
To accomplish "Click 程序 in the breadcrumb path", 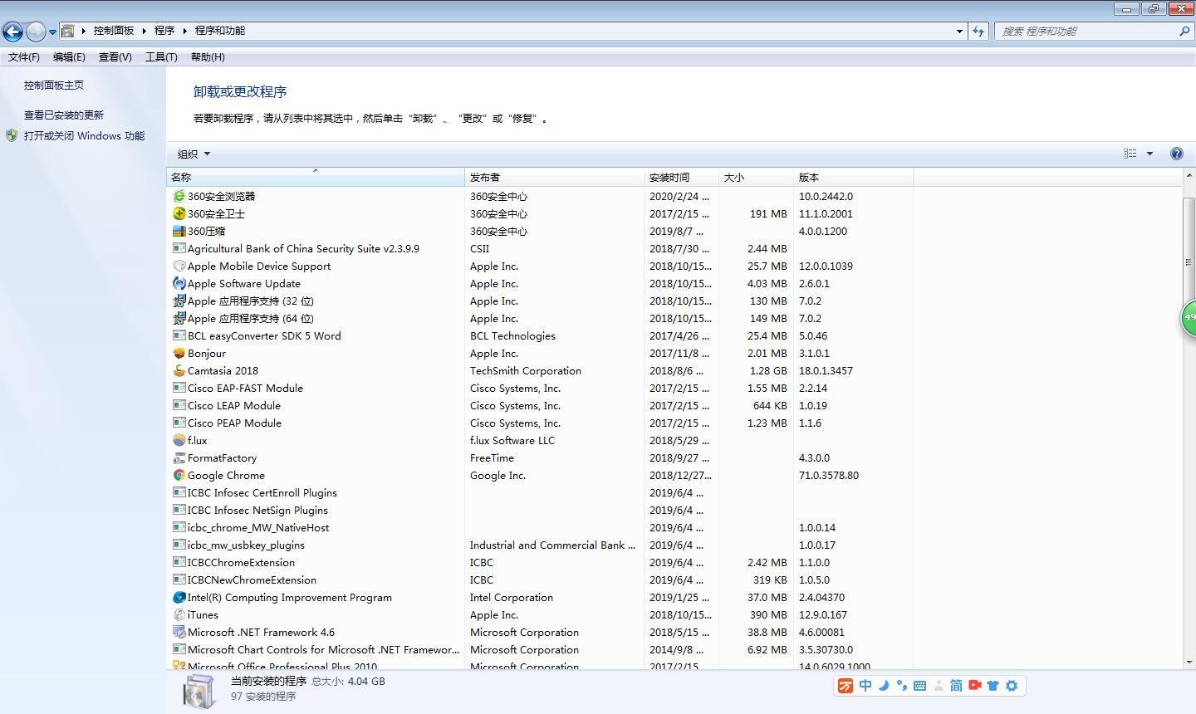I will [164, 31].
